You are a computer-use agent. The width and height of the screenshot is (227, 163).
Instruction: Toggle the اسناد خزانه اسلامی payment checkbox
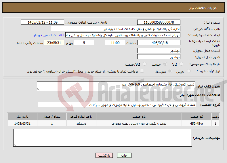[x=142, y=71]
